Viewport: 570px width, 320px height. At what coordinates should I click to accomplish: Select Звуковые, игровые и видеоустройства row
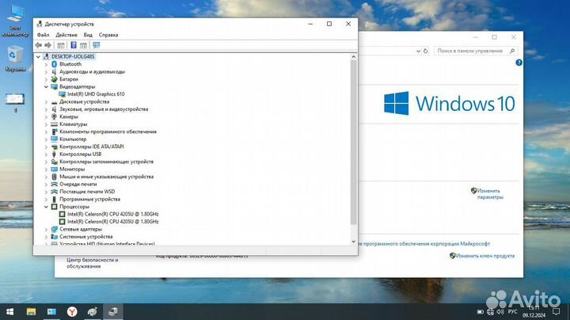point(104,109)
